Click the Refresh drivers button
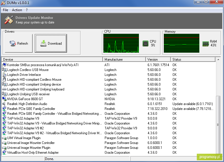 19,43
